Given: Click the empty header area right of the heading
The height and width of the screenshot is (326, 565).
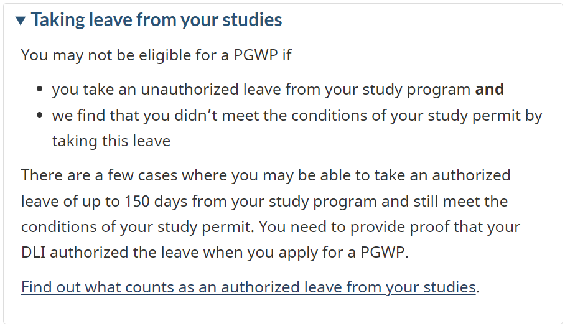Looking at the screenshot, I should (x=422, y=20).
